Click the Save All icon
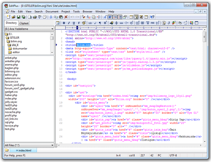 click(x=24, y=17)
